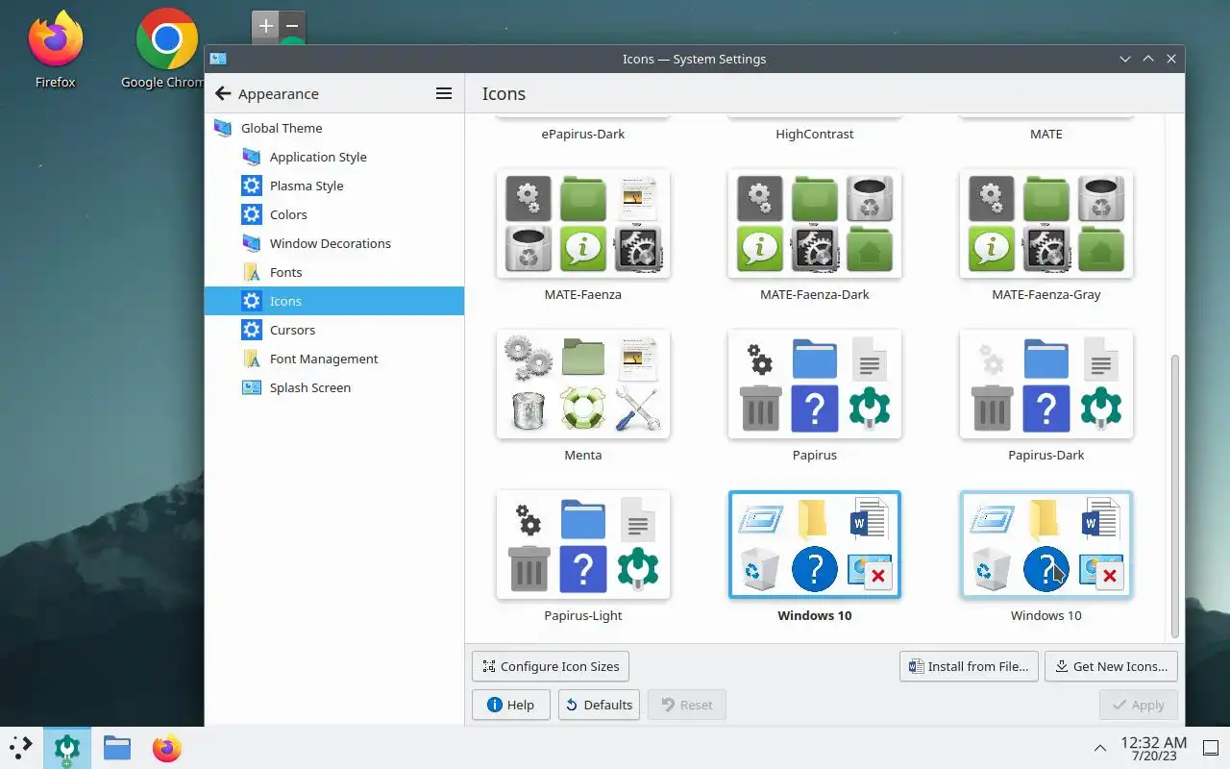Click the Application Style icon in sidebar
This screenshot has height=769, width=1230.
(252, 157)
